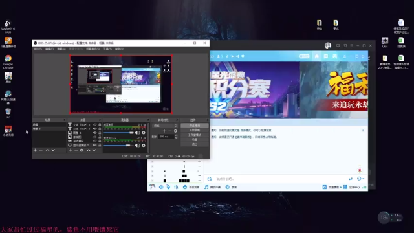This screenshot has height=233, width=414.
Task: Toggle visibility of the 图像 4 source
Action: pos(95,133)
